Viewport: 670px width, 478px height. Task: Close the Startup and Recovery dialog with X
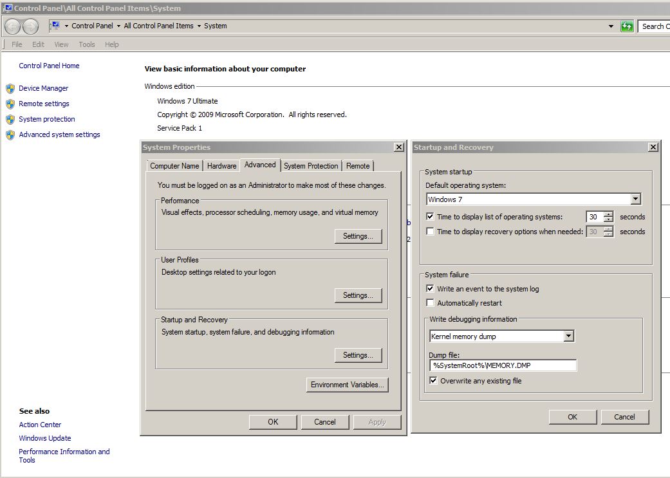pos(653,147)
